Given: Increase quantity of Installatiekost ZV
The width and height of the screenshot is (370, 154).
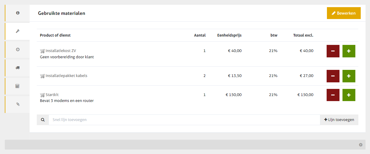Looking at the screenshot, I should tap(349, 51).
